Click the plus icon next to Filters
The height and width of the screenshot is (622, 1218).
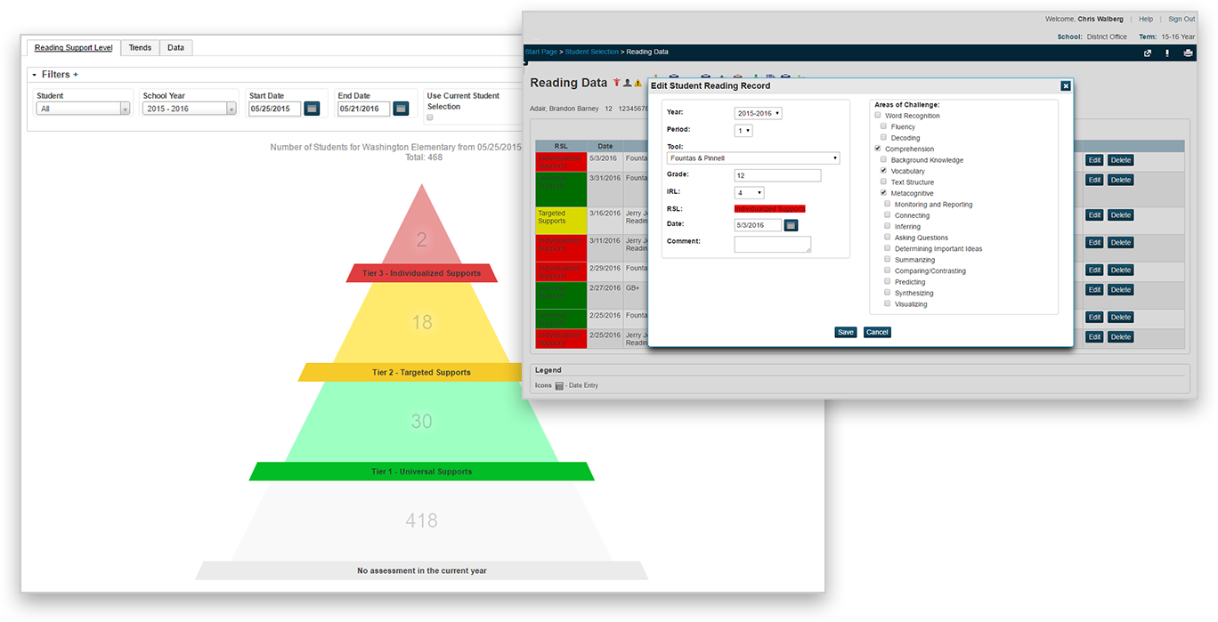pos(76,75)
